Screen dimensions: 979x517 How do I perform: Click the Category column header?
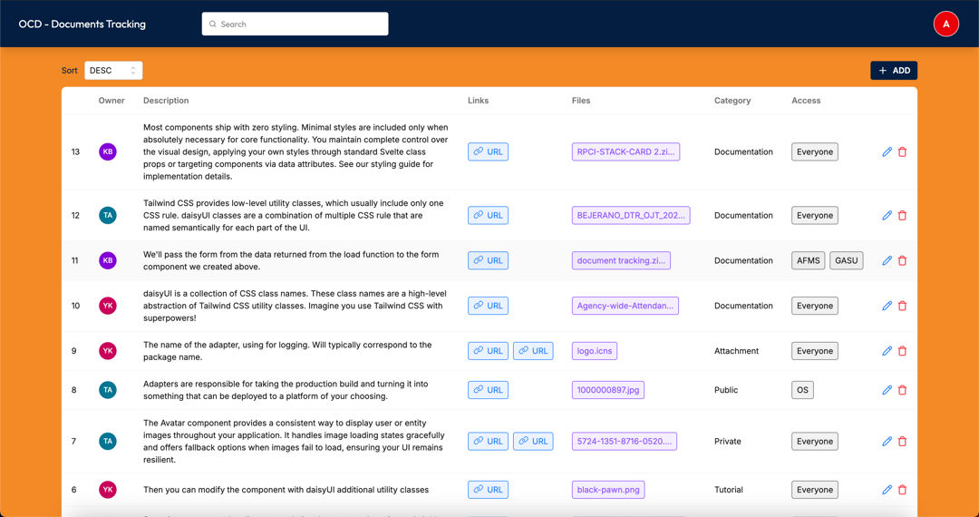coord(732,101)
